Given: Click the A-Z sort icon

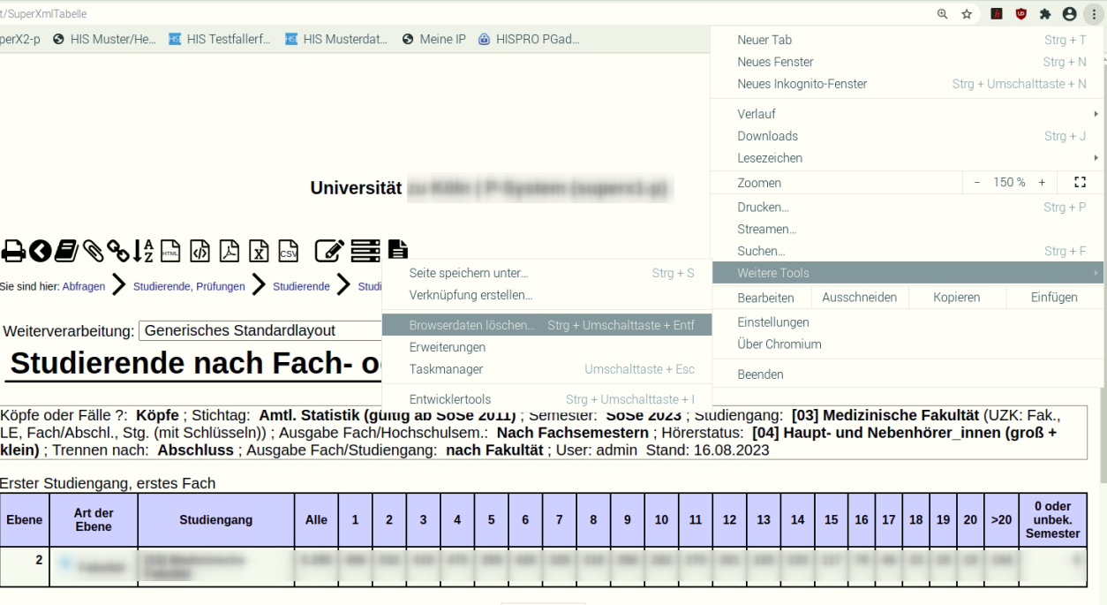Looking at the screenshot, I should [144, 252].
